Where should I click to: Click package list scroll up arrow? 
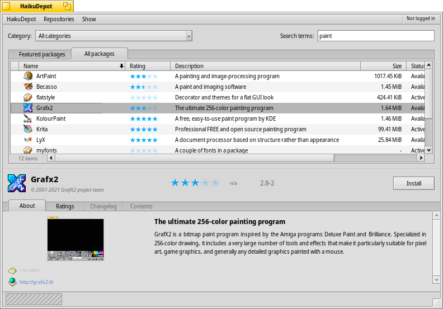point(428,65)
